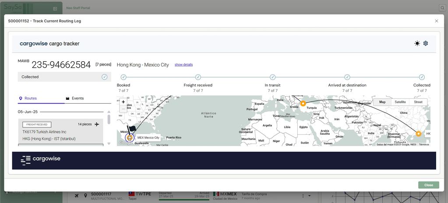The width and height of the screenshot is (448, 203).
Task: Click the Booked milestone check circle
Action: click(x=123, y=77)
